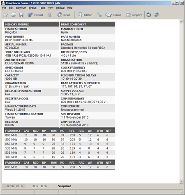The height and width of the screenshot is (195, 185).
Task: Generate the Report from the toolbar
Action: coord(134,15)
